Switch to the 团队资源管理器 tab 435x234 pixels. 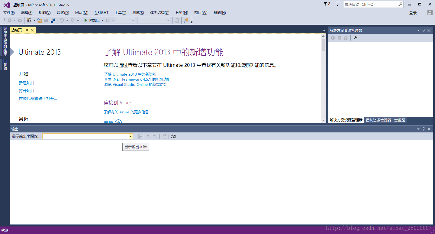coord(379,120)
